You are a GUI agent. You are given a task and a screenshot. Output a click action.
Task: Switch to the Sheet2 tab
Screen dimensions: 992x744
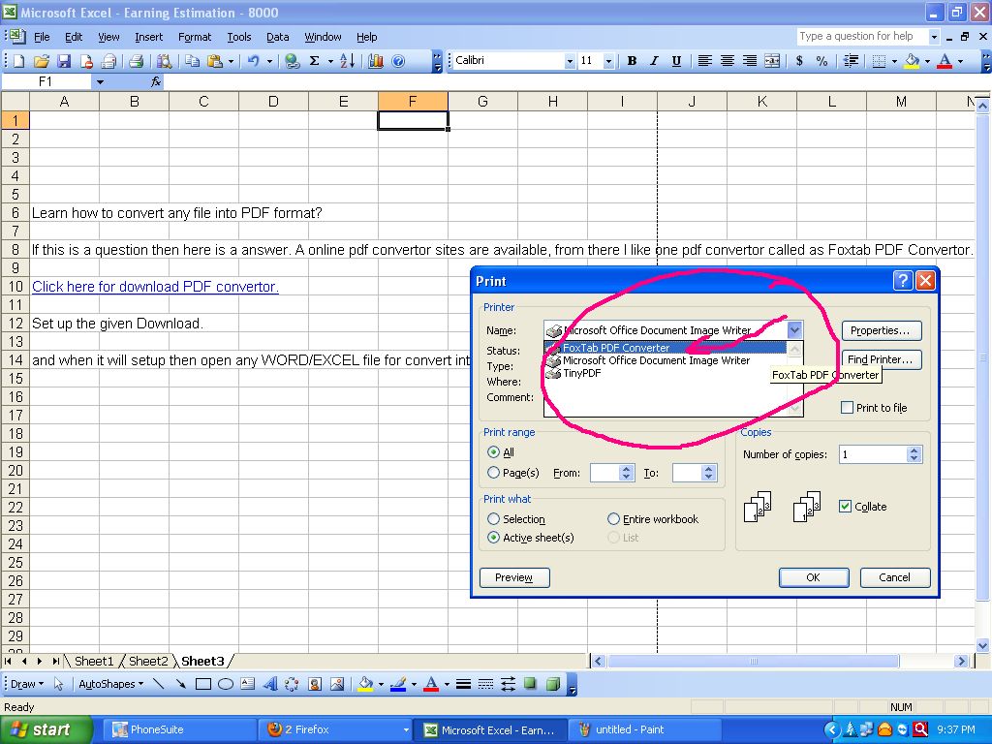point(148,661)
